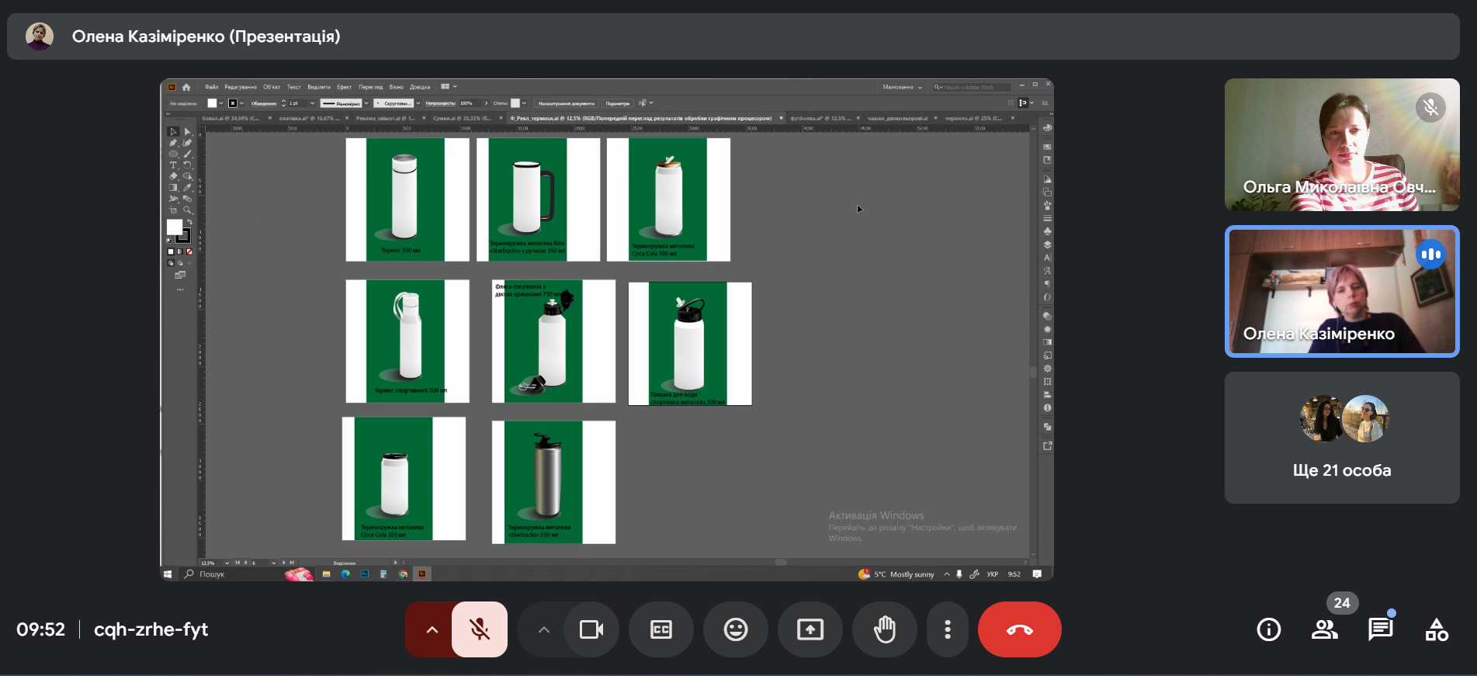Open the emoji reactions panel

(735, 629)
